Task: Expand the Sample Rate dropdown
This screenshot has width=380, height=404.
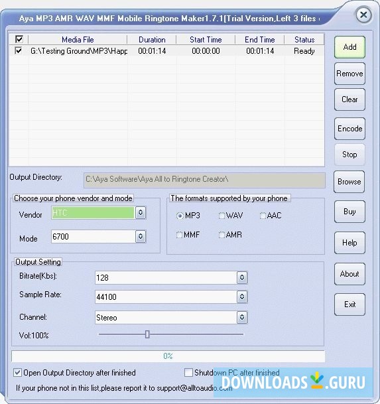Action: tap(242, 297)
